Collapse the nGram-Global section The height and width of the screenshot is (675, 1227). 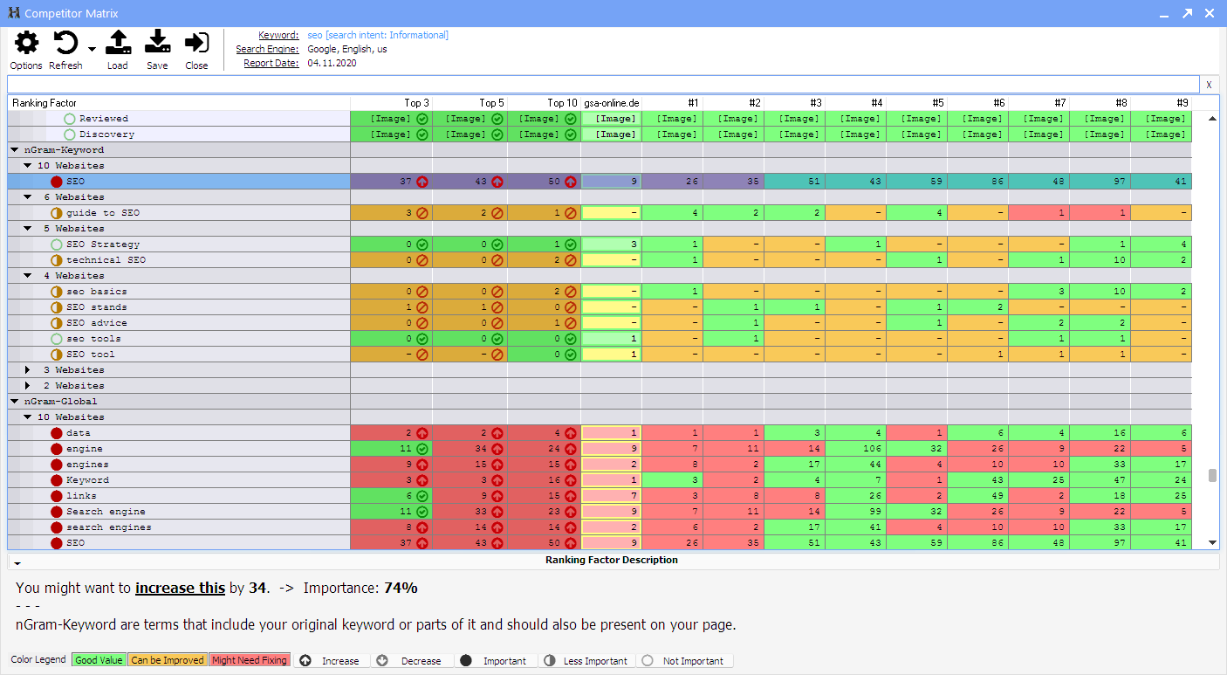point(15,402)
